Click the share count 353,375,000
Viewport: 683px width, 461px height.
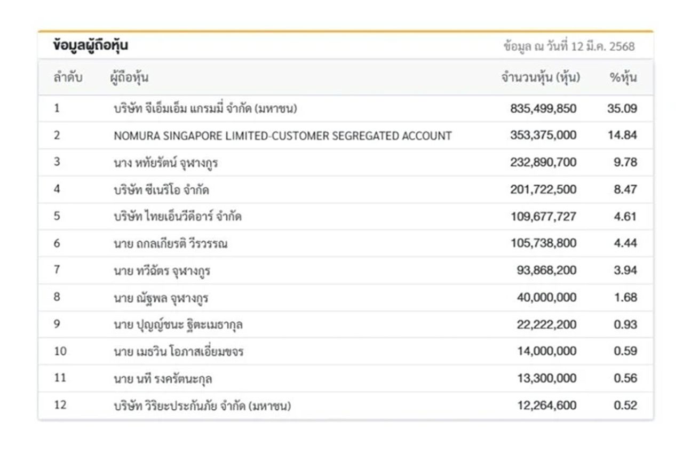pyautogui.click(x=543, y=136)
